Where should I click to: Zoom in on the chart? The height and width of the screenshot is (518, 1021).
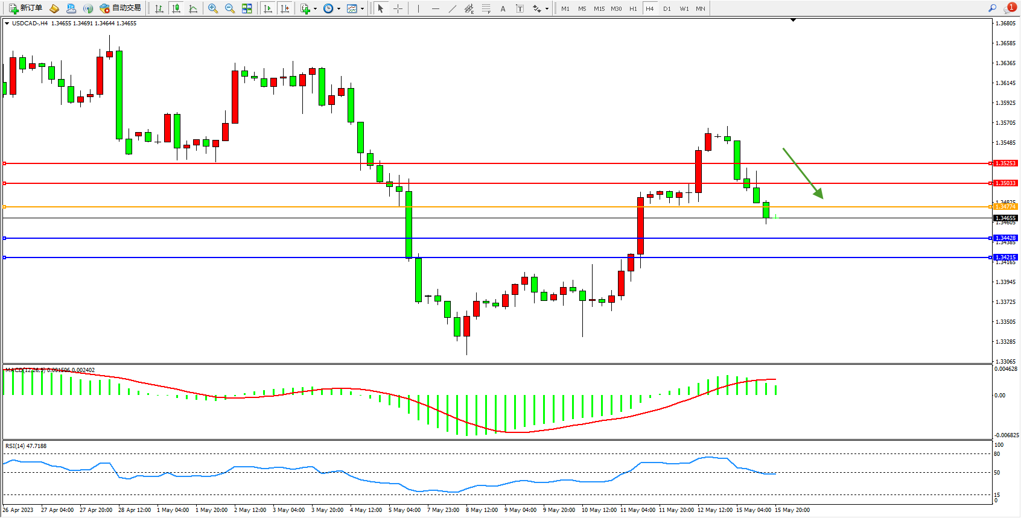coord(213,8)
